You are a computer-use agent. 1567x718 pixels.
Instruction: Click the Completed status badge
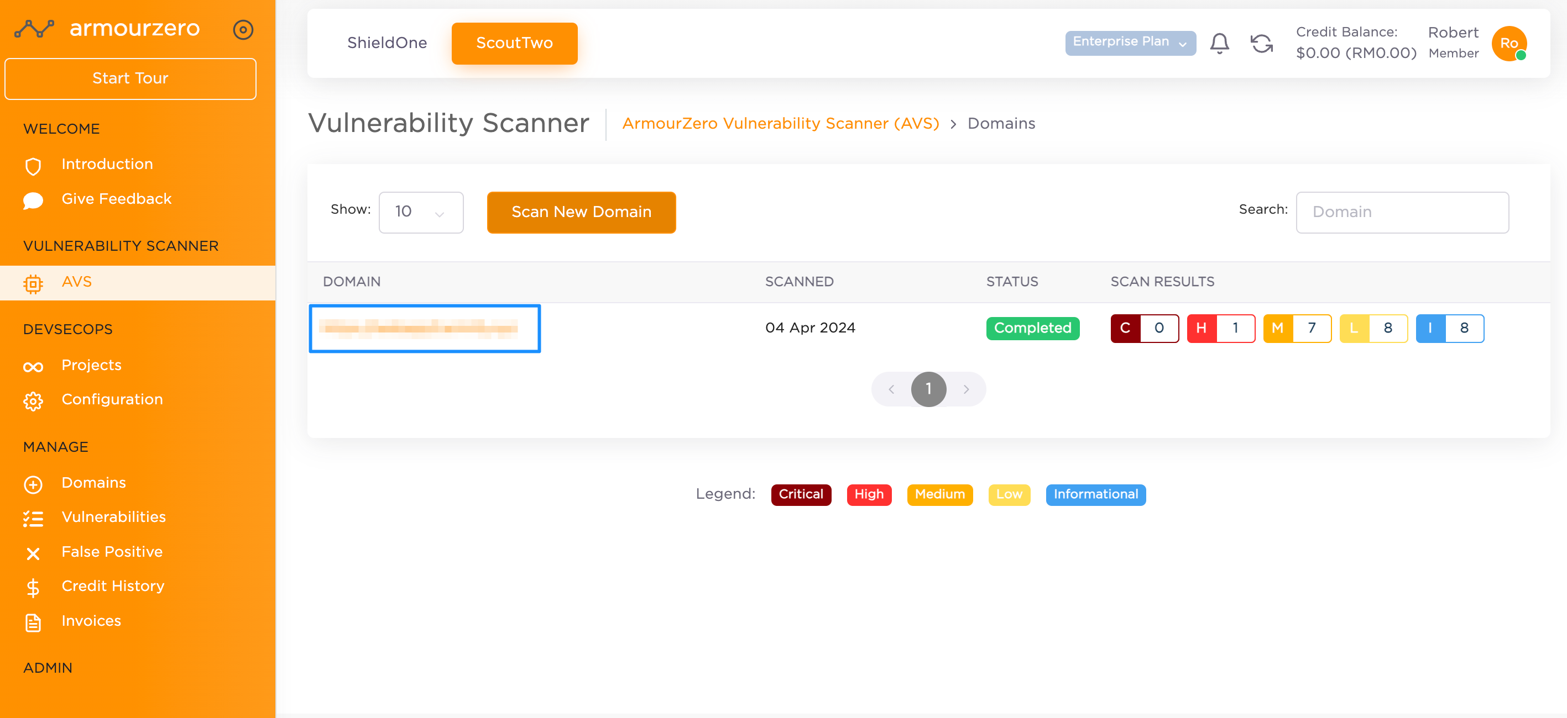point(1032,329)
